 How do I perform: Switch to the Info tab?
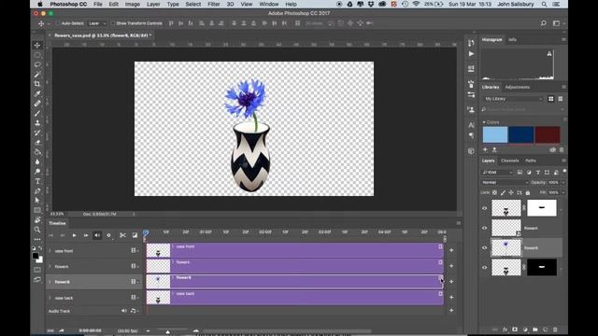pos(512,39)
